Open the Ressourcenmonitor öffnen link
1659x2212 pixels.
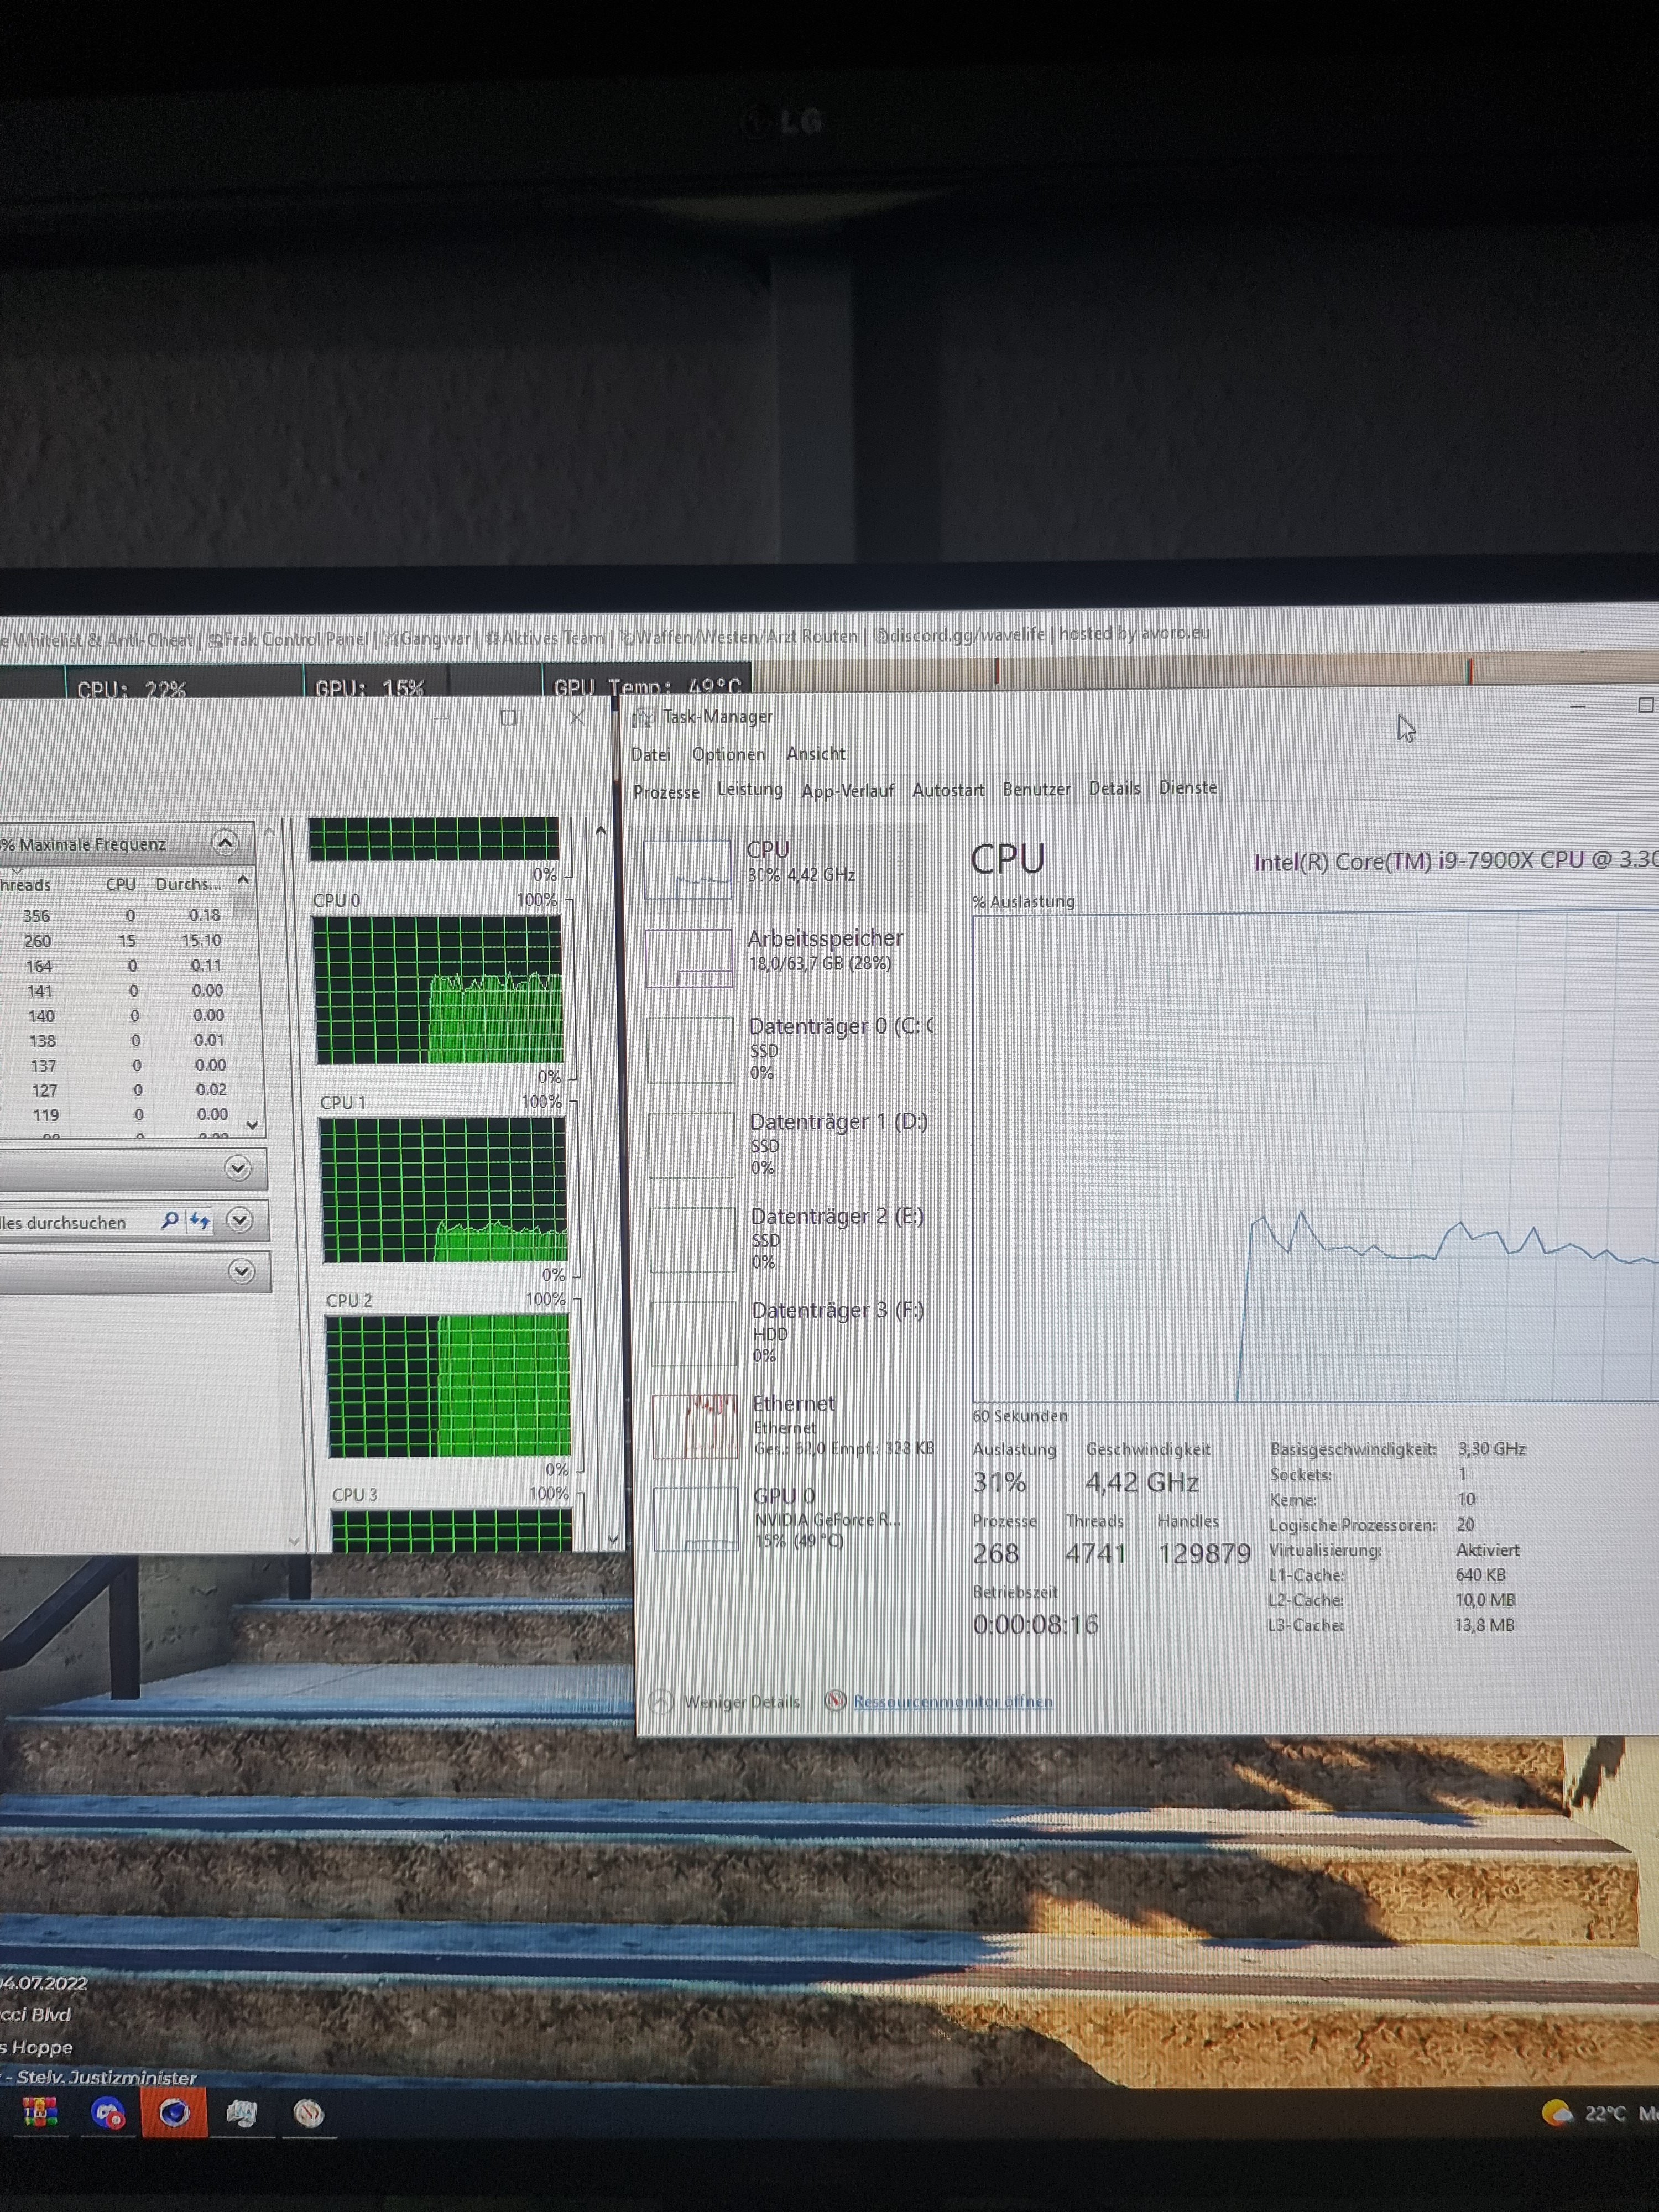click(x=952, y=1701)
